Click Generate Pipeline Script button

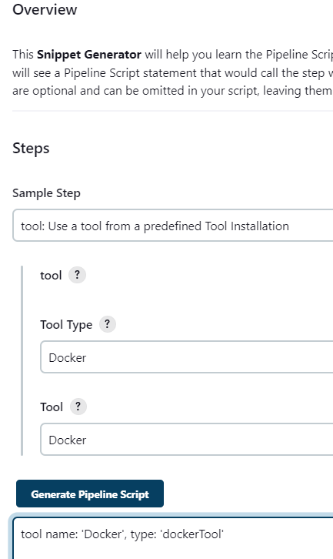click(90, 494)
